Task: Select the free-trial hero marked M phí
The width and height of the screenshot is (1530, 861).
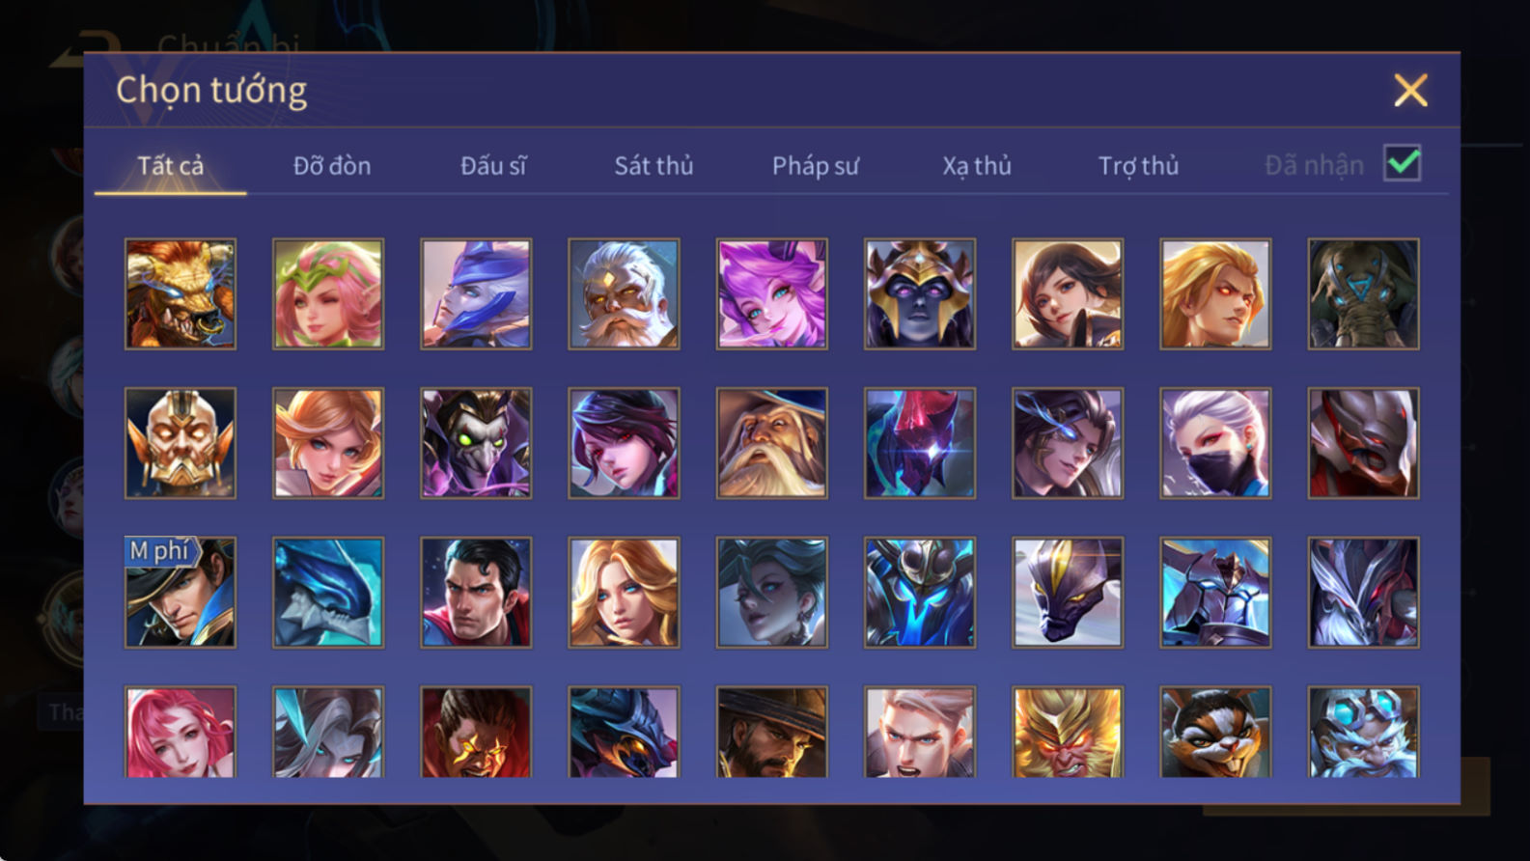Action: click(181, 592)
